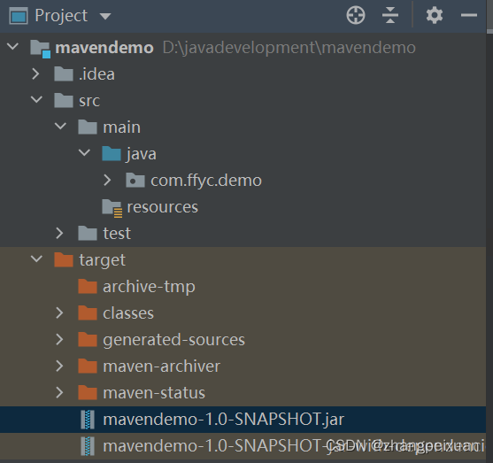Select the classes folder label
This screenshot has height=463, width=493.
128,313
